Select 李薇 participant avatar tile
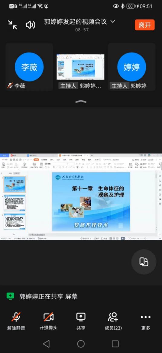 pyautogui.click(x=29, y=67)
